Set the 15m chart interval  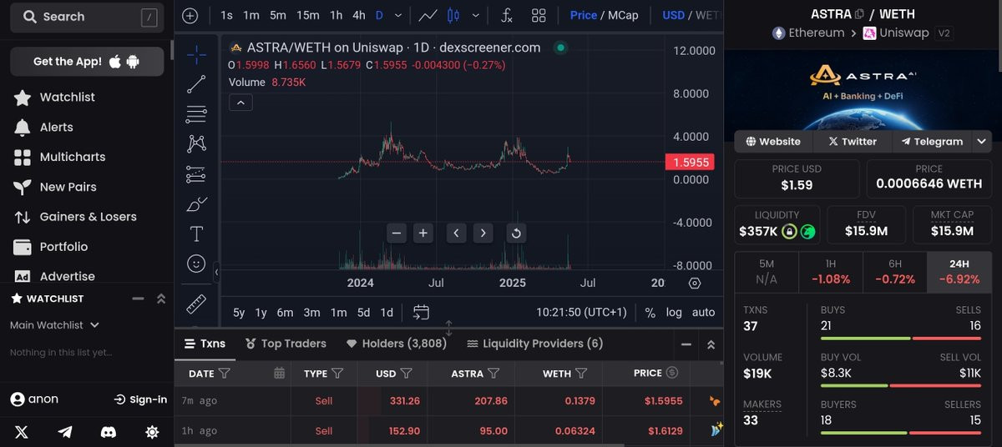pyautogui.click(x=307, y=15)
